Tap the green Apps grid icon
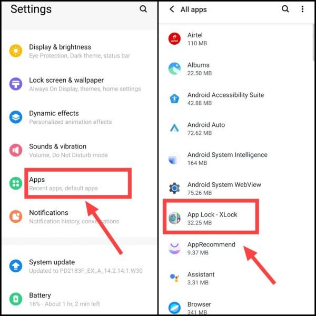The image size is (316, 316). 16,183
